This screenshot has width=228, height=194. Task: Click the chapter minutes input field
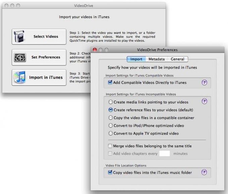click(165, 153)
